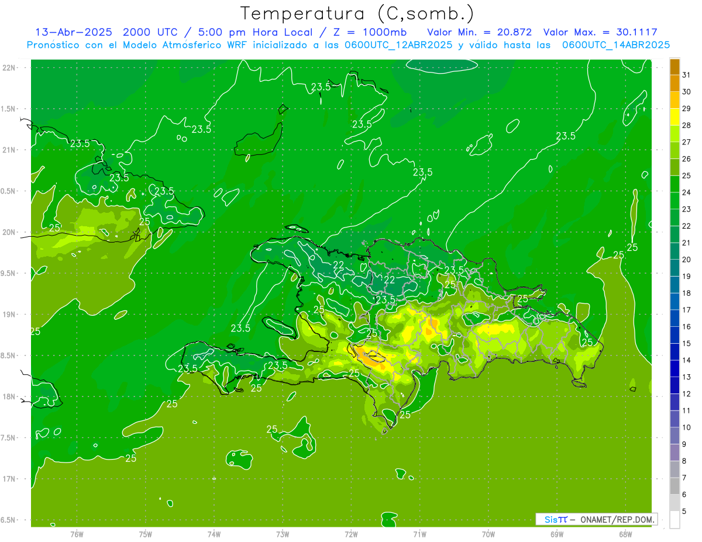Screen dimensions: 702x542
Task: Click the 75W longitude axis label
Action: [146, 534]
